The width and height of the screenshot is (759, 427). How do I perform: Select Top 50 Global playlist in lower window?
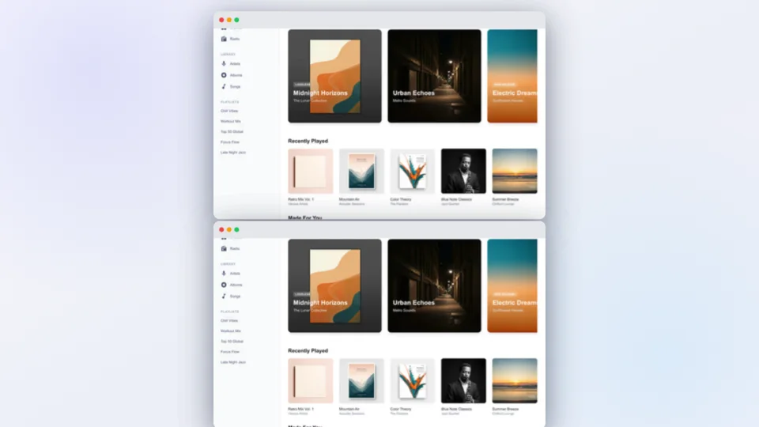[232, 342]
